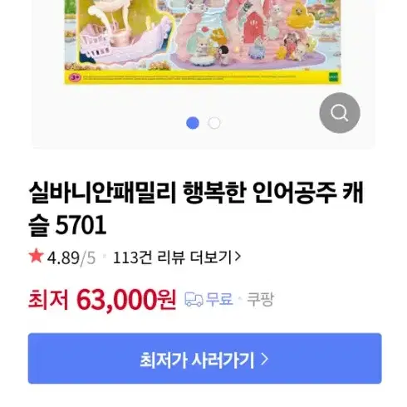407x407 pixels.
Task: Click the arrow on 최저가 사러가기 button
Action: tap(265, 360)
